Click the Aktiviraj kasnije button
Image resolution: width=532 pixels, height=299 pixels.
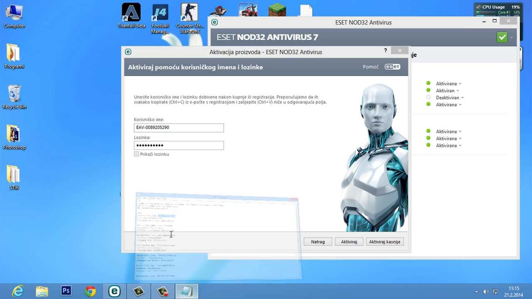pyautogui.click(x=384, y=242)
